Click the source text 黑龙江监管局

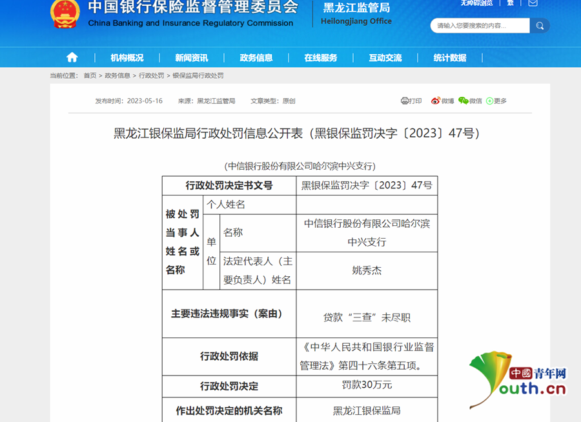pos(216,101)
